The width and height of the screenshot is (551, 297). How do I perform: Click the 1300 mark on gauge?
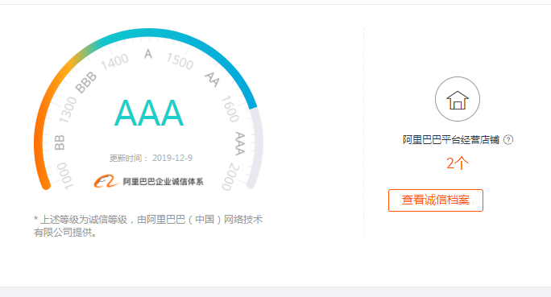click(68, 110)
